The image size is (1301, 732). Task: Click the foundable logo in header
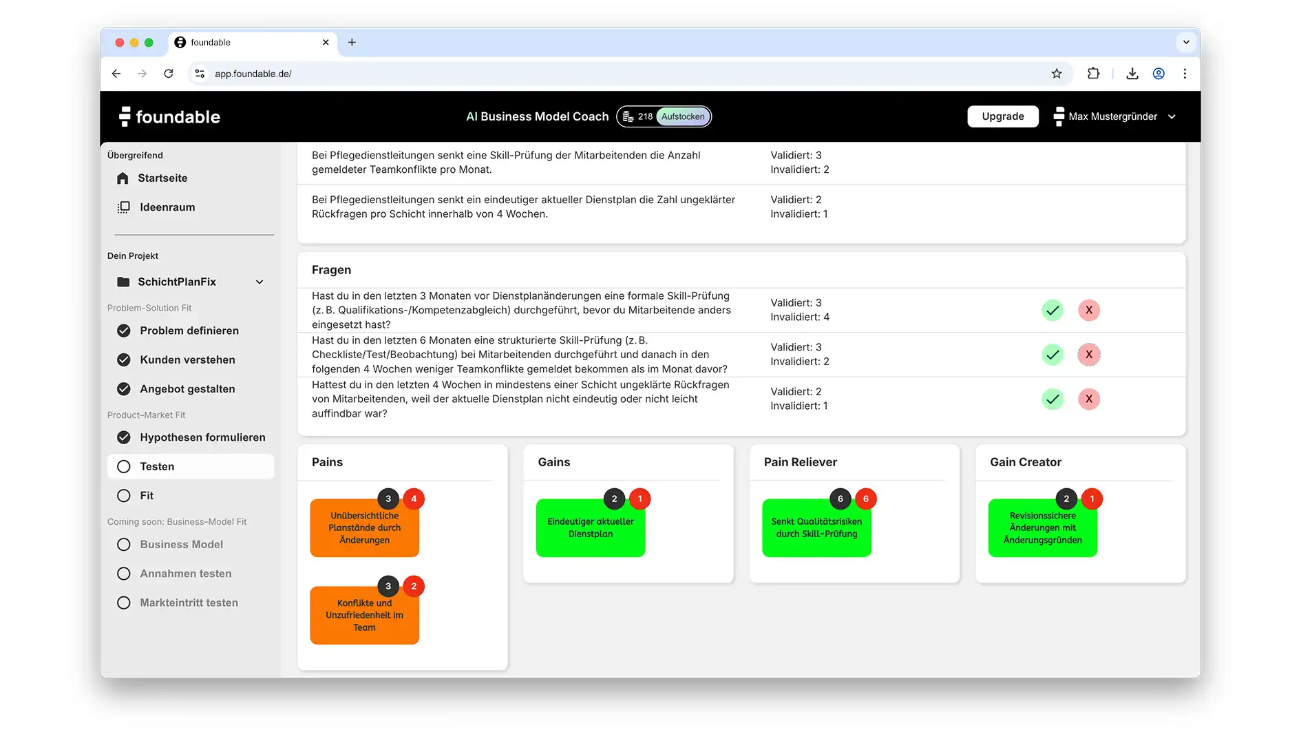coord(169,116)
